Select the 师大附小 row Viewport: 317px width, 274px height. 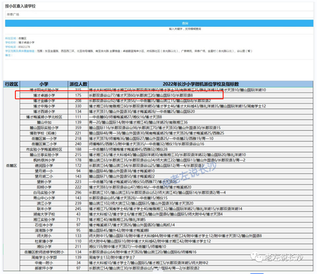(44, 236)
